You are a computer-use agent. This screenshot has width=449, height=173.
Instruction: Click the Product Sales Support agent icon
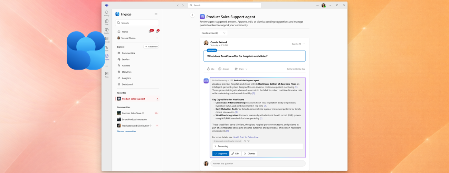pos(202,17)
